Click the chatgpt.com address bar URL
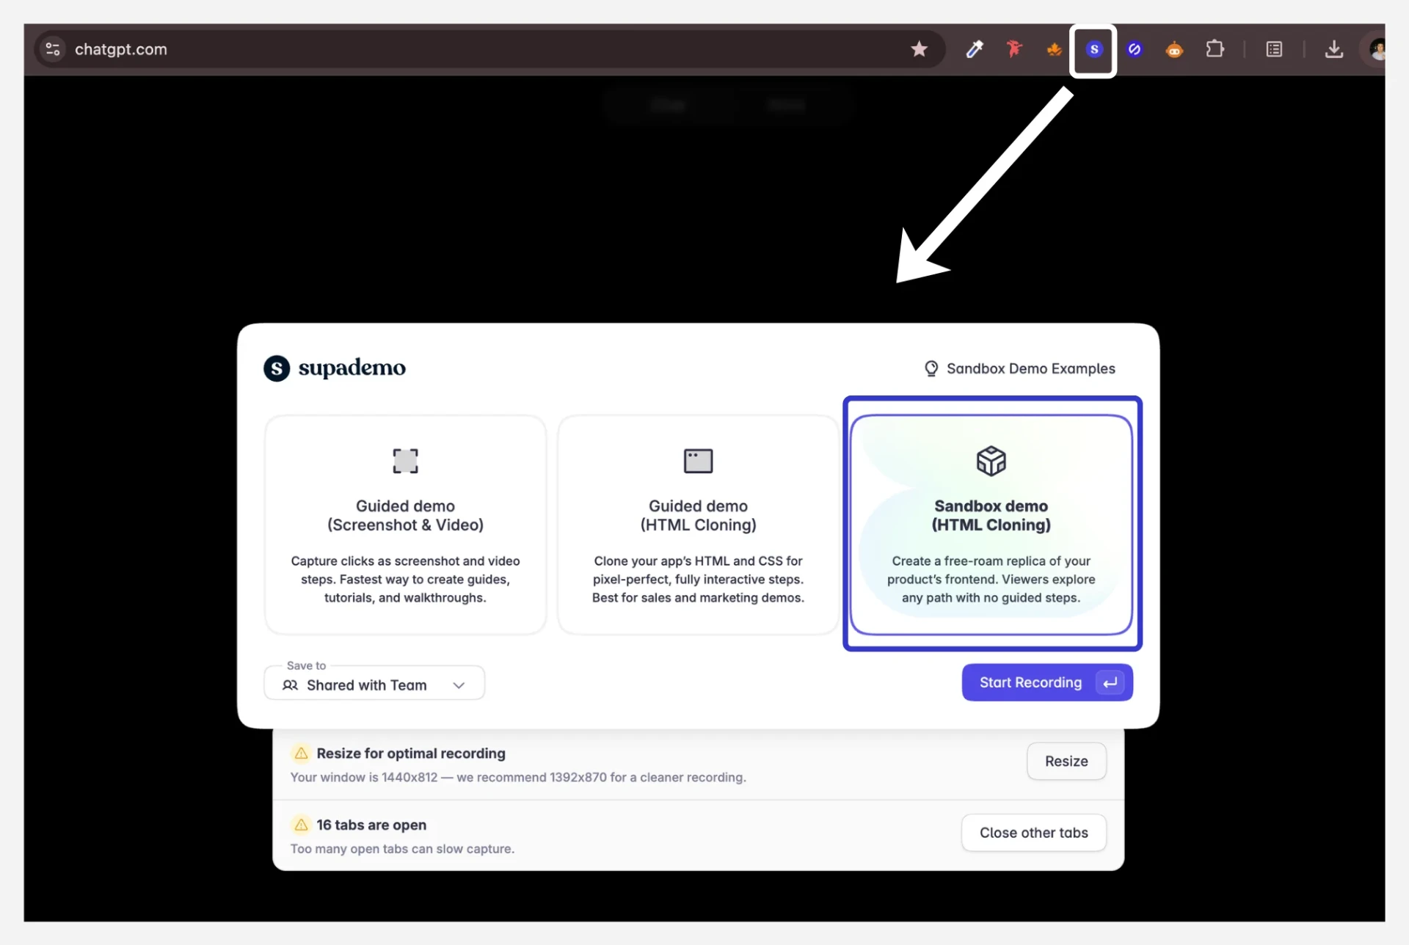Viewport: 1409px width, 945px height. pos(121,49)
